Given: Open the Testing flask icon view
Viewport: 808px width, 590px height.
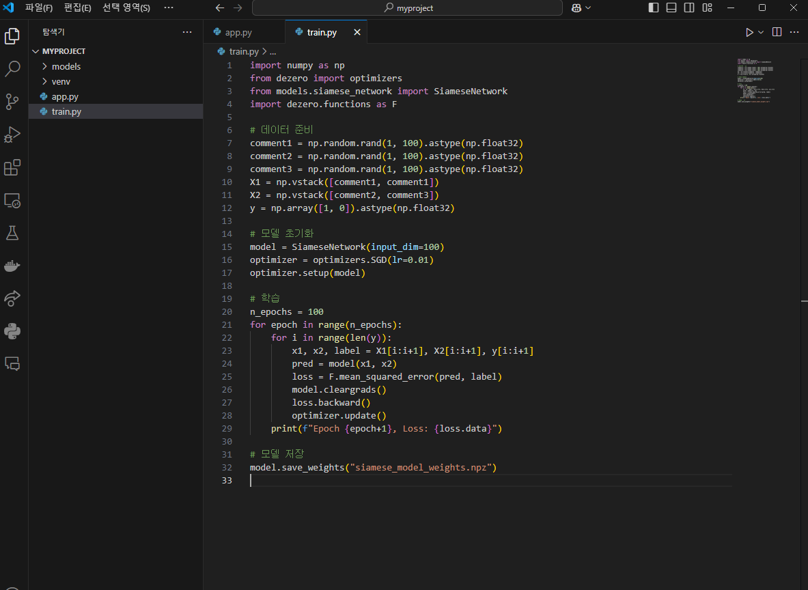Looking at the screenshot, I should 13,233.
